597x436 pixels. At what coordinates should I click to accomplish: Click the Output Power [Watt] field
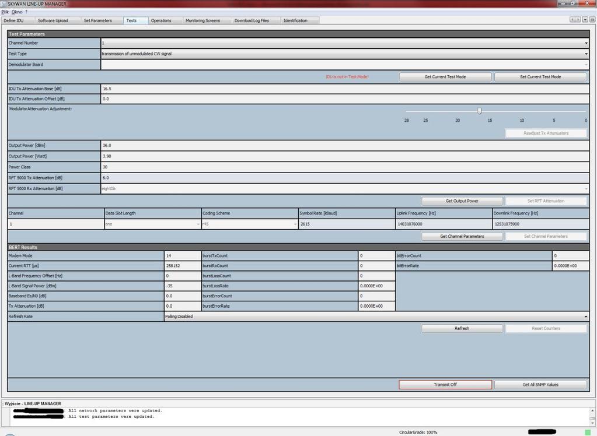[345, 156]
